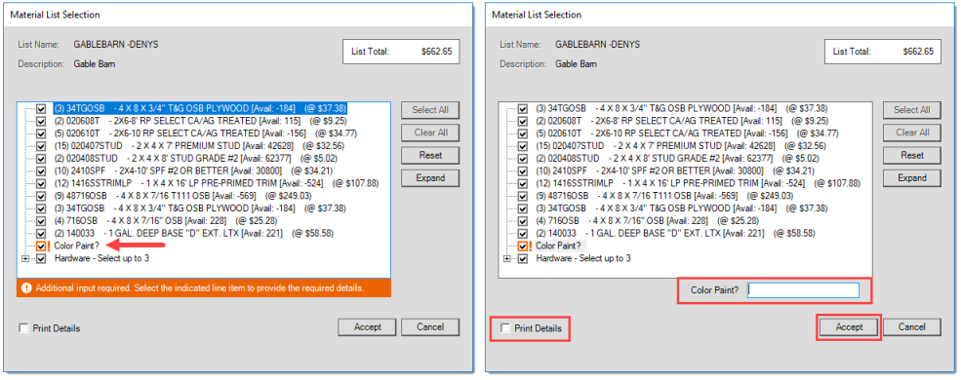Click Clear All in right dialog

tap(912, 133)
